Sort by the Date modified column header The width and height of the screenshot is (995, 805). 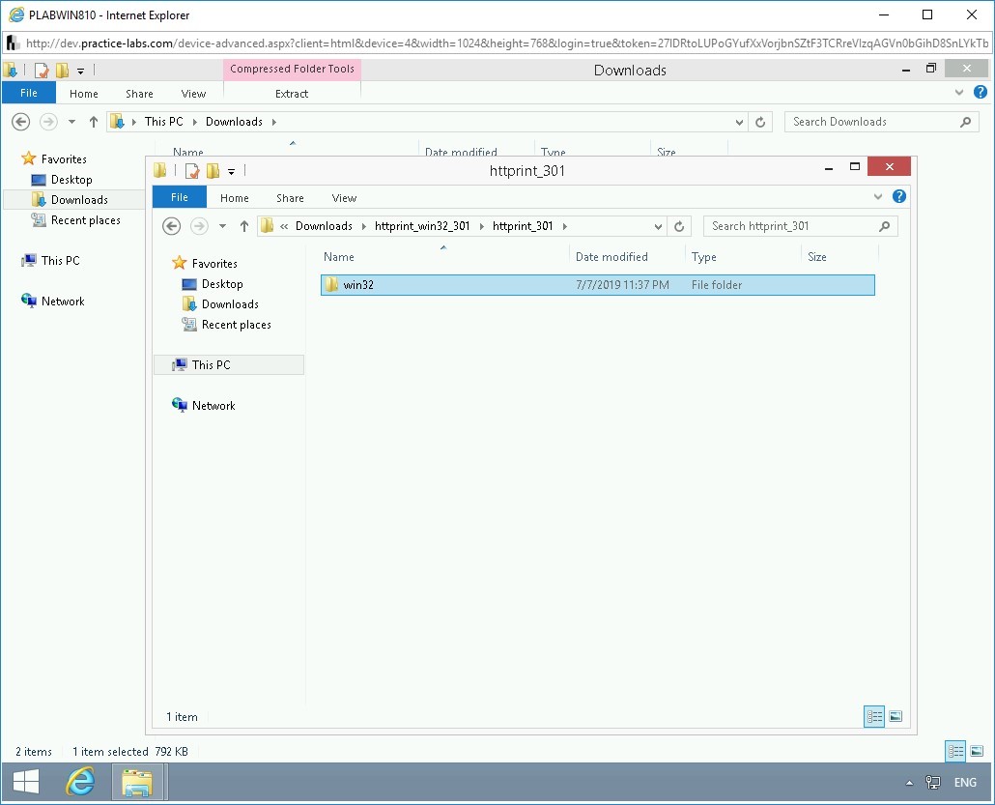point(611,257)
